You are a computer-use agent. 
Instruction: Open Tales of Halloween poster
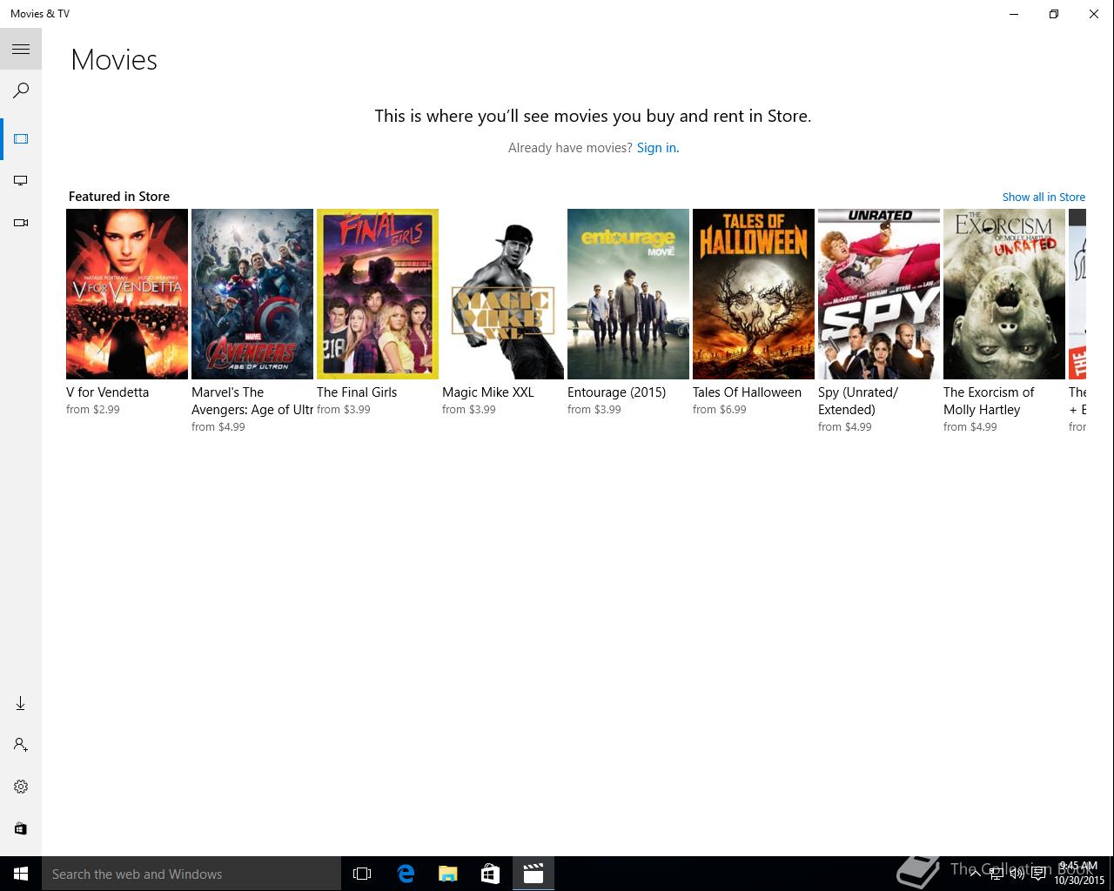(x=754, y=294)
